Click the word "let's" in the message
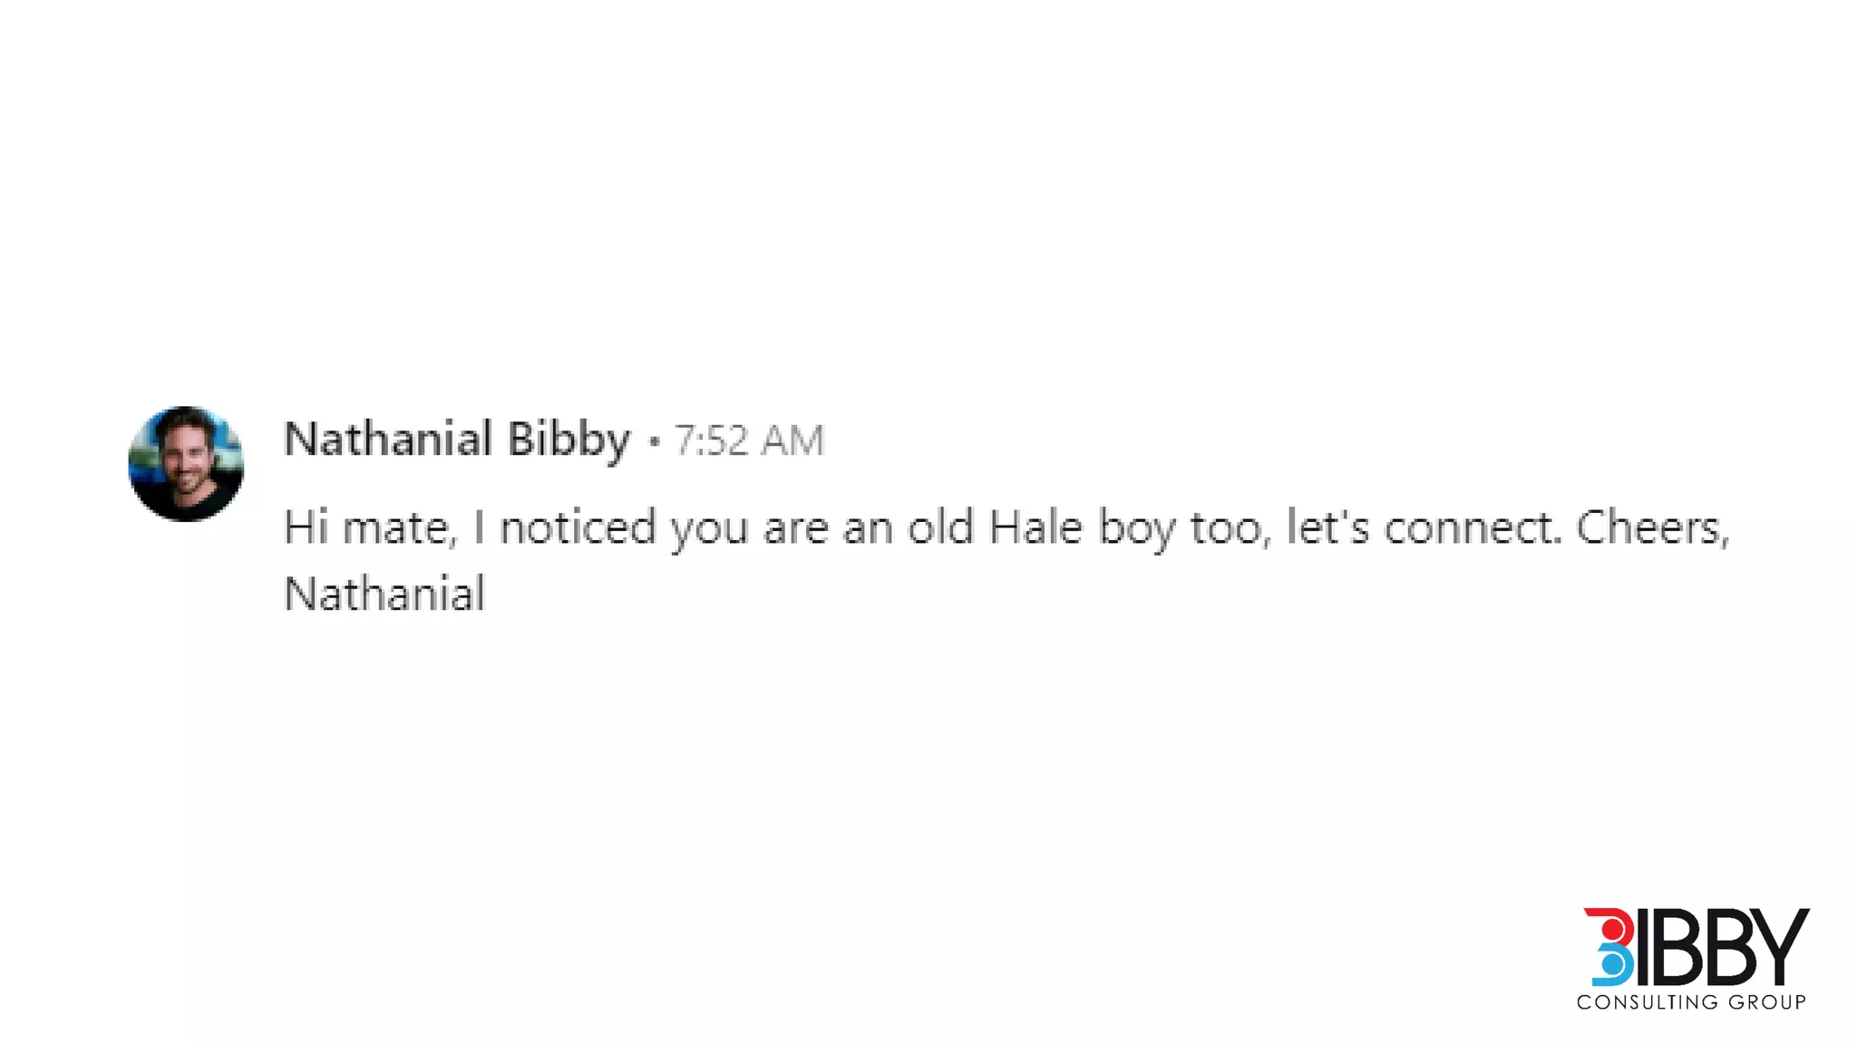This screenshot has height=1044, width=1857. pyautogui.click(x=1327, y=527)
